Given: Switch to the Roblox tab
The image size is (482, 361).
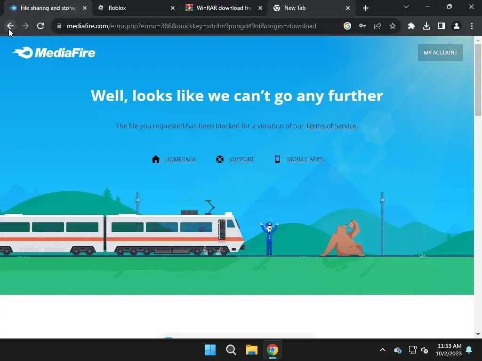Looking at the screenshot, I should 136,8.
